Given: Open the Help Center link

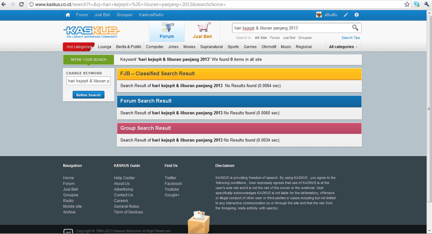Looking at the screenshot, I should (x=125, y=178).
